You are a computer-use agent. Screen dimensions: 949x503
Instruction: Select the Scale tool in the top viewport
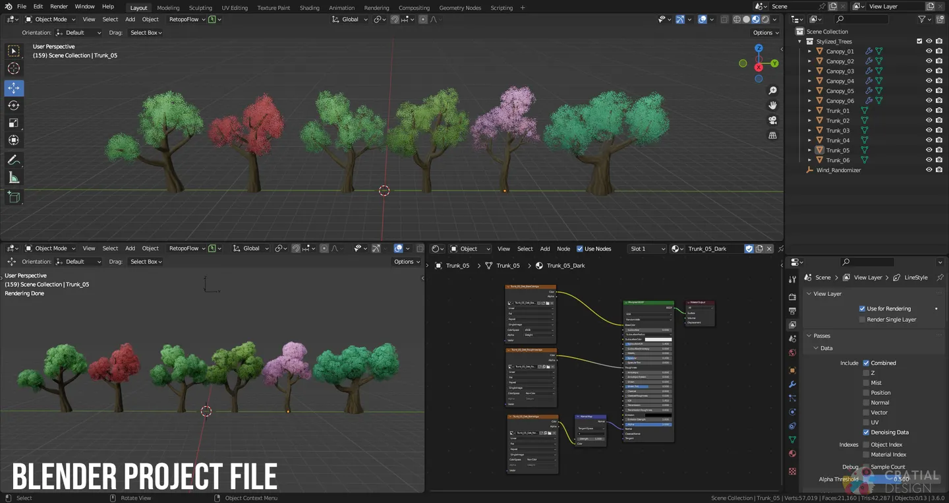pos(14,123)
